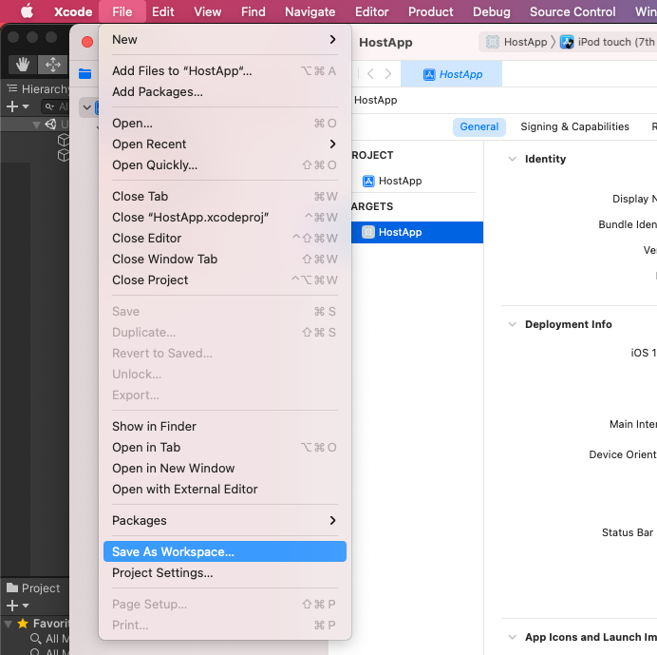The image size is (657, 655).
Task: Collapse the Deployment Info section
Action: tap(513, 324)
